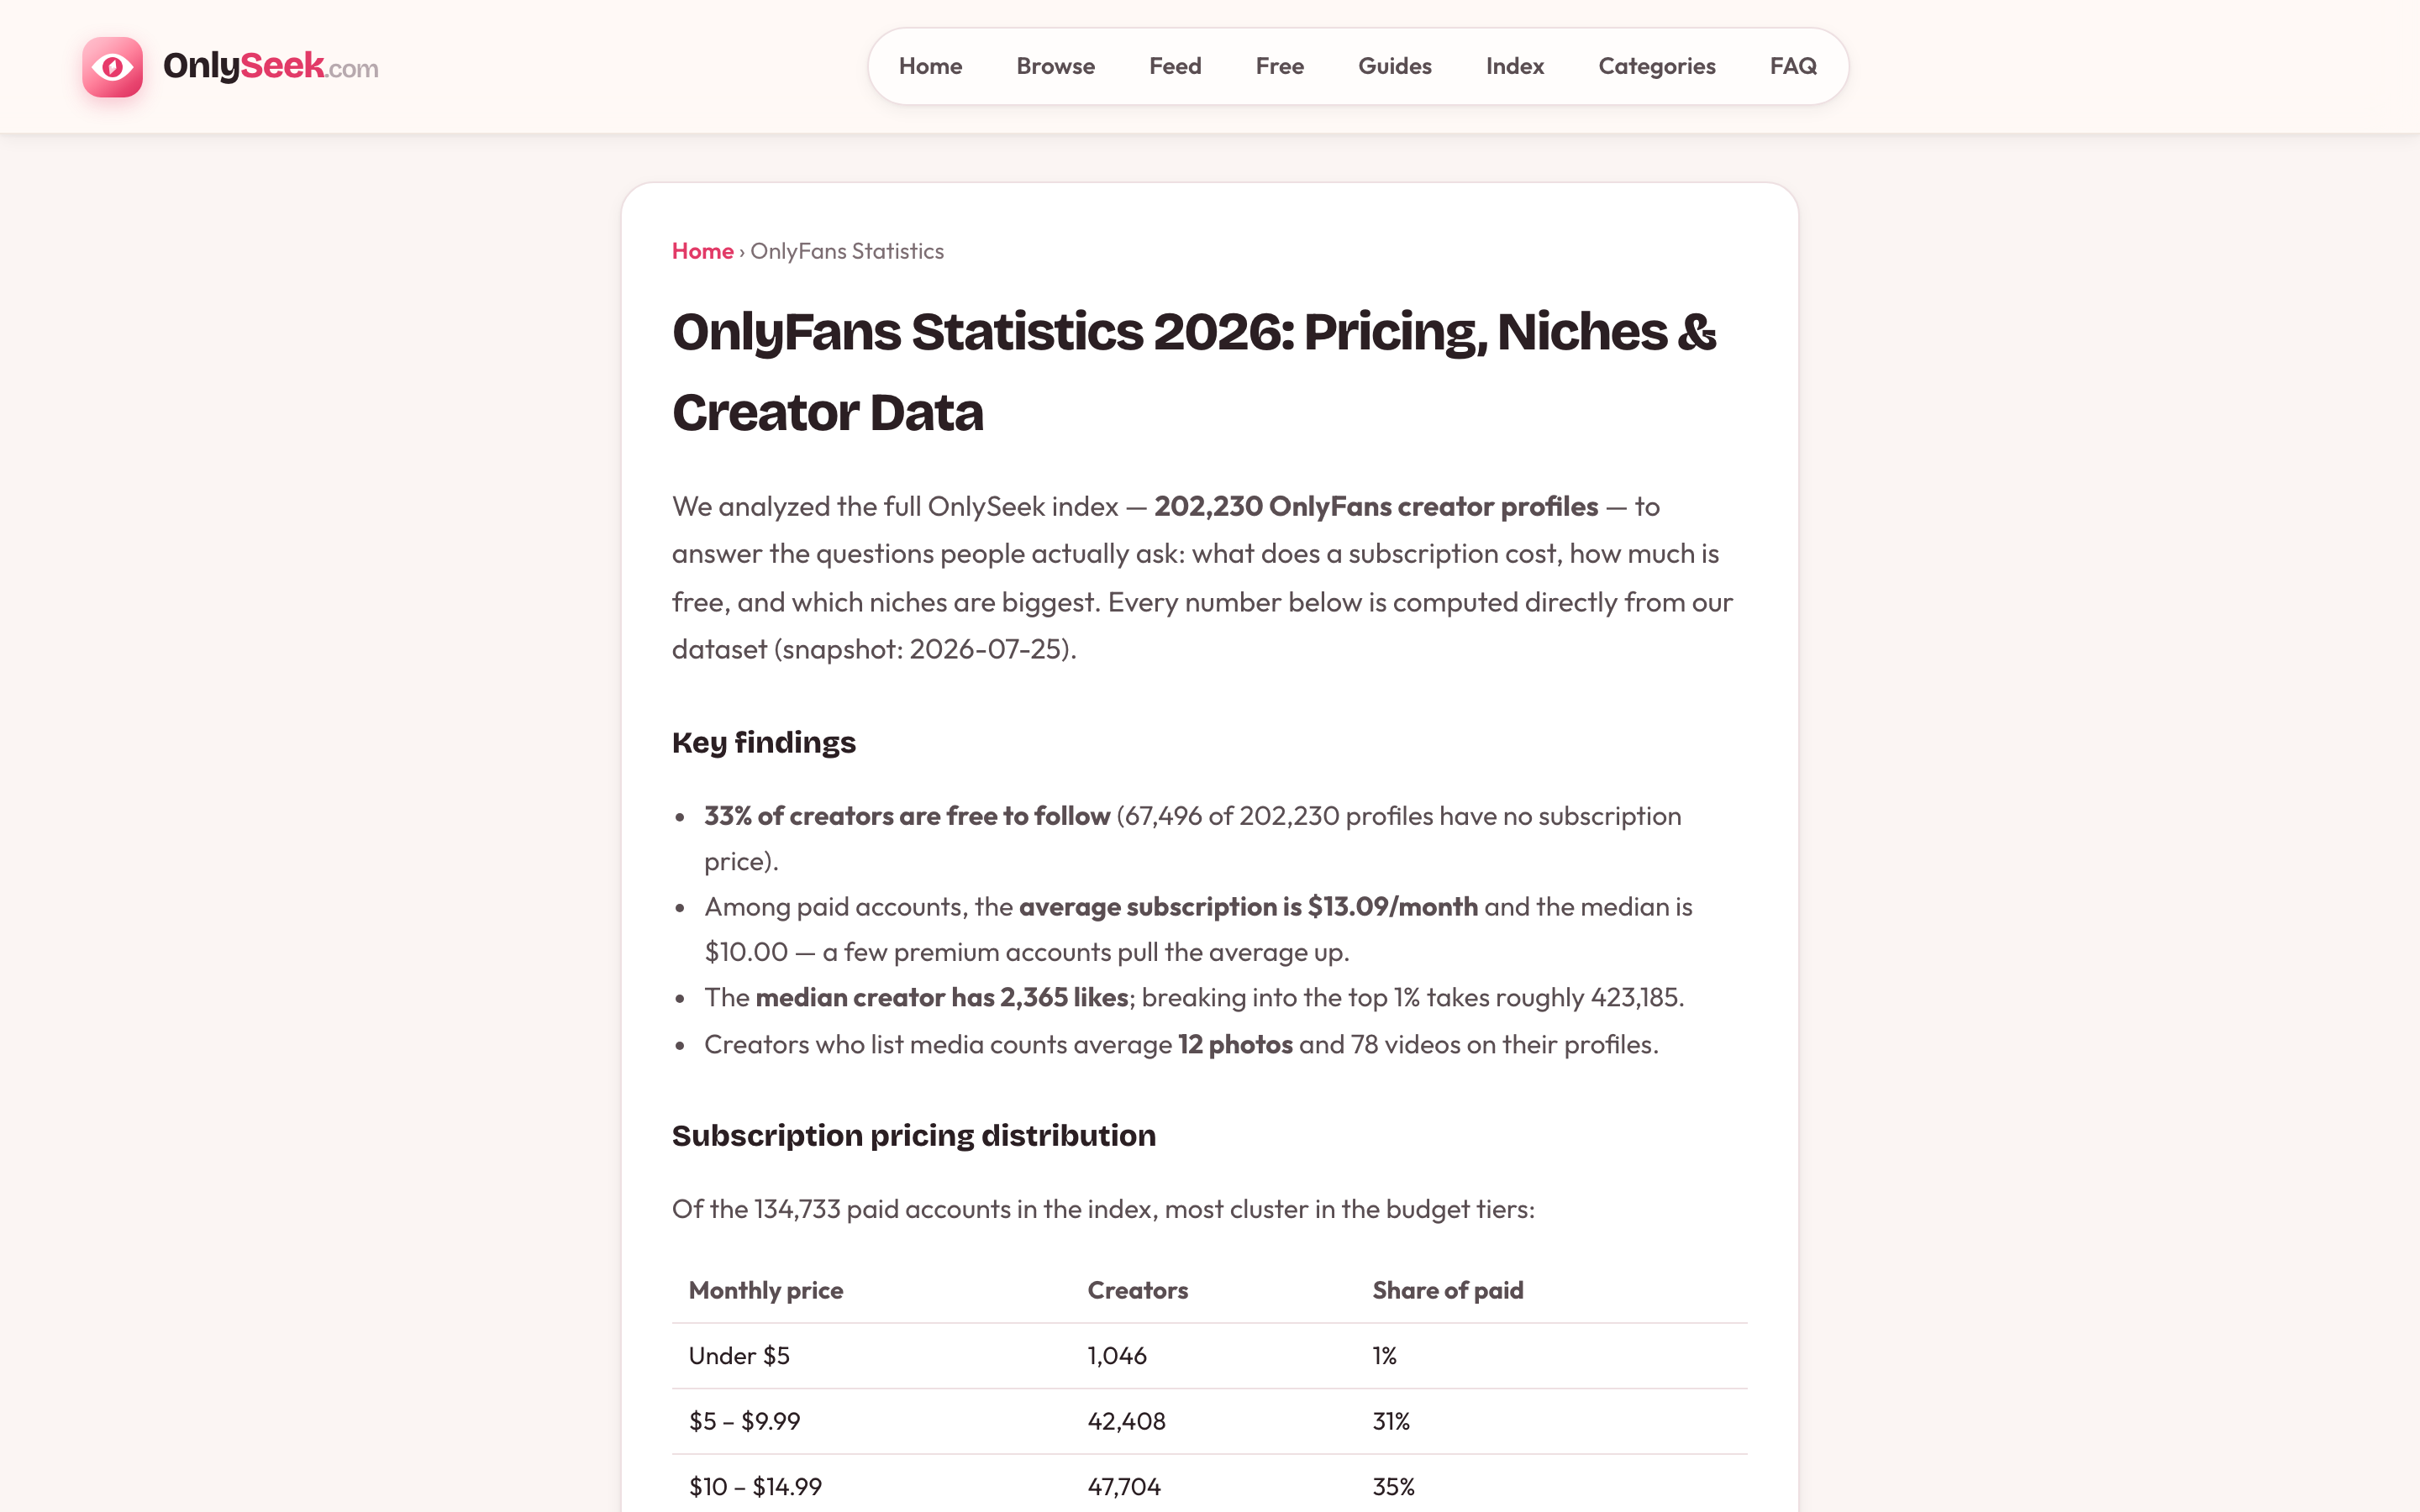
Task: Select the Under $5 table row
Action: [1210, 1356]
